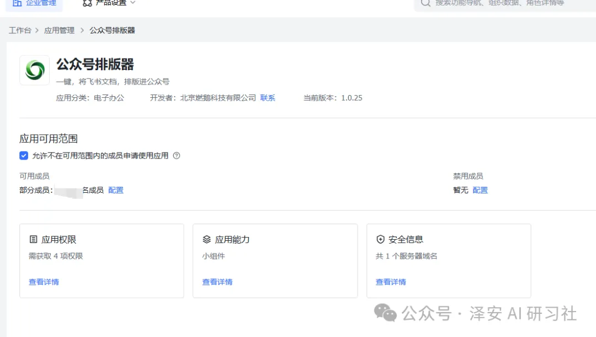Screen dimensions: 596x337
Task: Click the 企业管理 building icon
Action: pos(17,3)
